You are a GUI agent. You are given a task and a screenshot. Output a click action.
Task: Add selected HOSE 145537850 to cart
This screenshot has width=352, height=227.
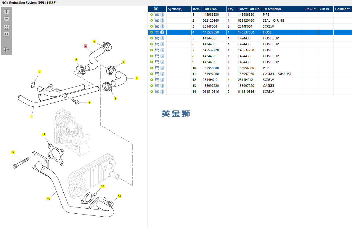(157, 32)
